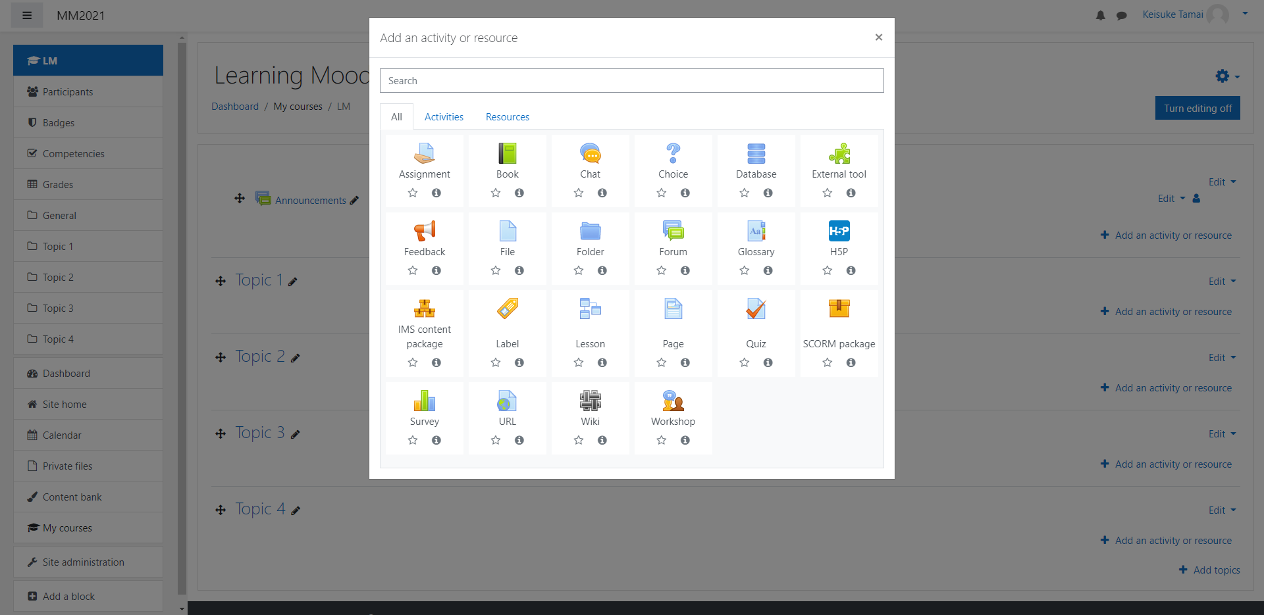Select the URL resource icon
1264x615 pixels.
pyautogui.click(x=508, y=401)
